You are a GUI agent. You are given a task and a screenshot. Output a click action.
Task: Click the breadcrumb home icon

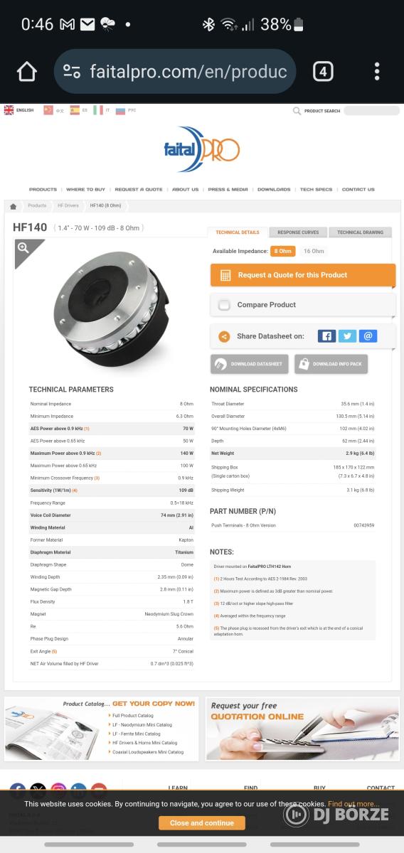13,206
